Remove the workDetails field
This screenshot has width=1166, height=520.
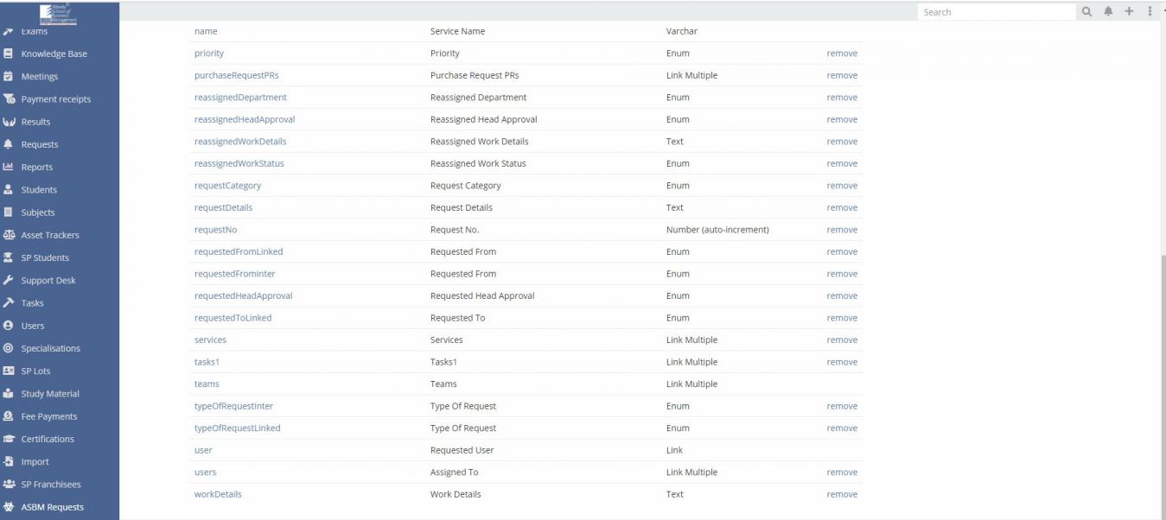point(842,495)
